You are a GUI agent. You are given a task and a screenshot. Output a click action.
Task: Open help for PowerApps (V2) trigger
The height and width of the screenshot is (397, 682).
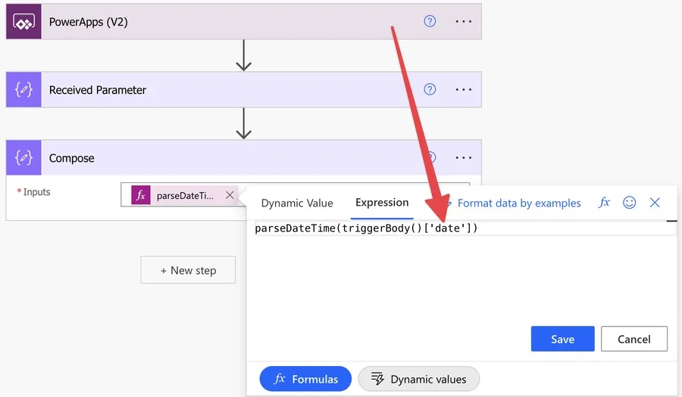point(430,22)
